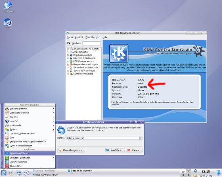Click the KDE-Komponenten tree icon

tap(71, 61)
